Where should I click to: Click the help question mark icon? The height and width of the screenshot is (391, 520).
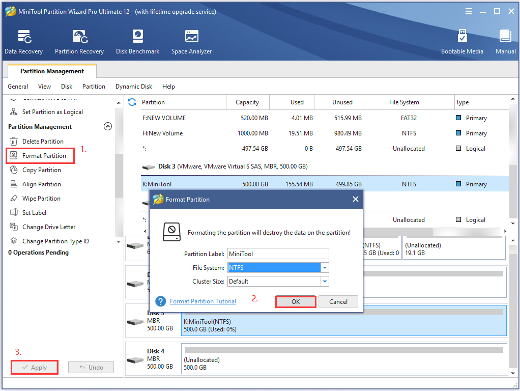tap(160, 301)
